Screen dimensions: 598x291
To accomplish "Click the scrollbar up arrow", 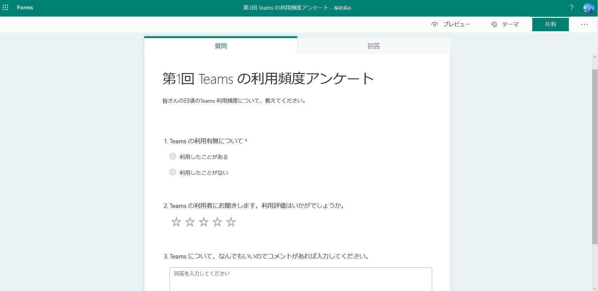I will [x=595, y=57].
